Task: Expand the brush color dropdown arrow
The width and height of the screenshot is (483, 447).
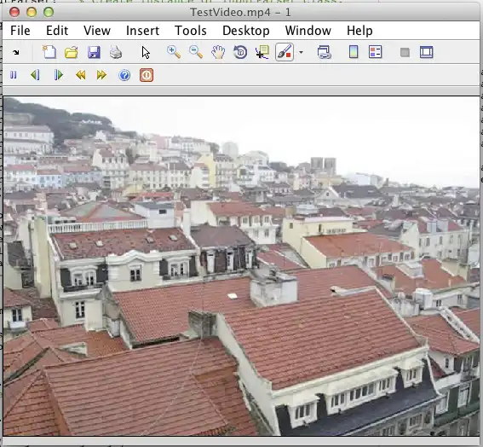Action: pyautogui.click(x=301, y=52)
